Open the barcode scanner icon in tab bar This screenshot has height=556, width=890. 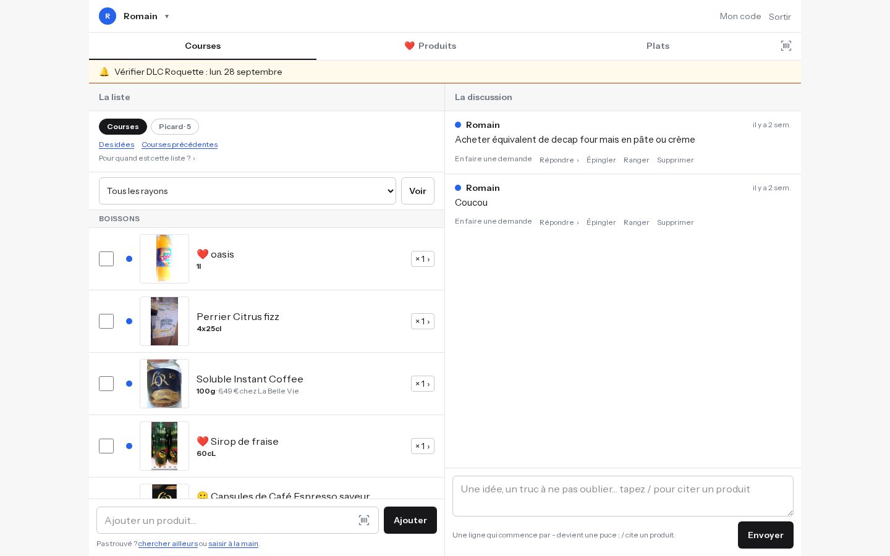(x=786, y=46)
